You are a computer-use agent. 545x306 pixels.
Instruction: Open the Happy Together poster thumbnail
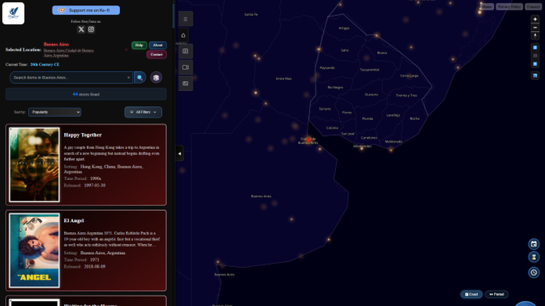pyautogui.click(x=34, y=165)
